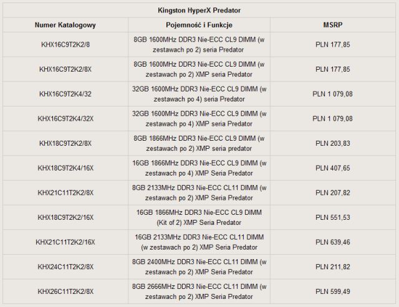Select the 8GB 2666MHz DDR3 description cell
The height and width of the screenshot is (307, 399).
(x=199, y=291)
